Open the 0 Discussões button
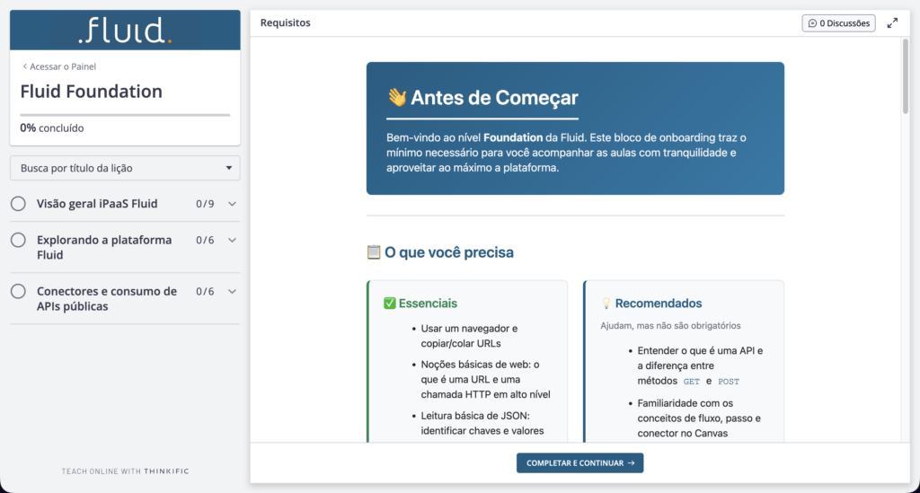This screenshot has width=920, height=493. click(838, 23)
